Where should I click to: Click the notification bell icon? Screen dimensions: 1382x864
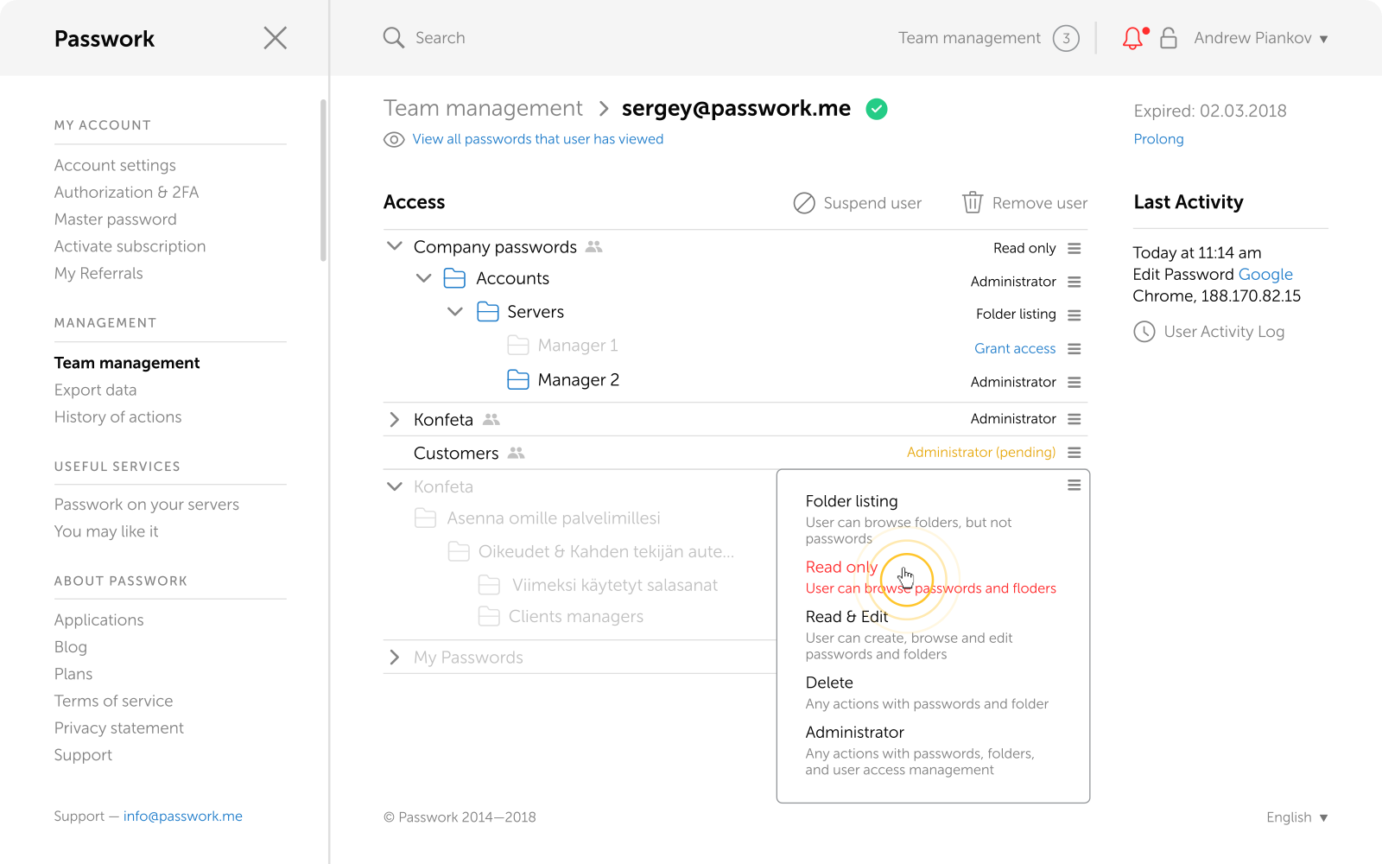pos(1132,39)
